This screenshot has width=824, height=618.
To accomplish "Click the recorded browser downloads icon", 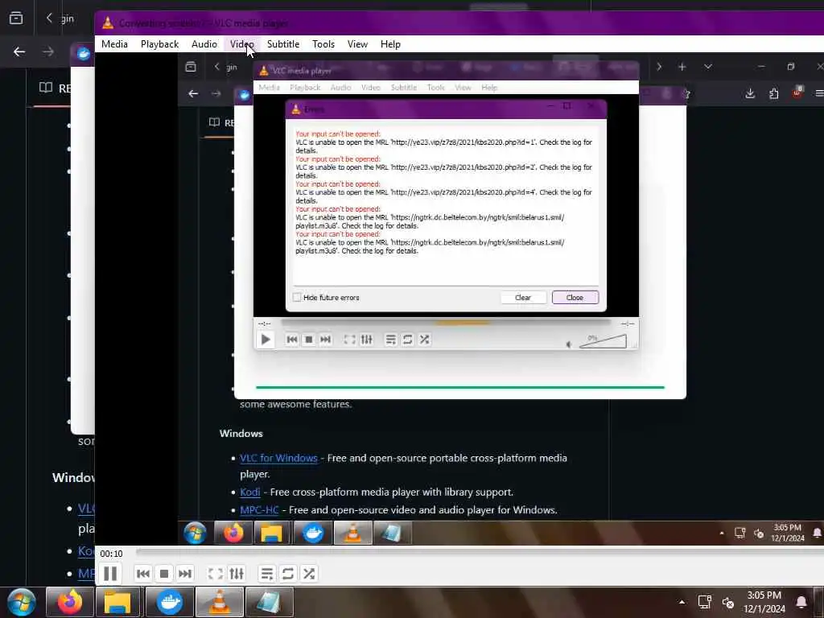I will tap(750, 93).
